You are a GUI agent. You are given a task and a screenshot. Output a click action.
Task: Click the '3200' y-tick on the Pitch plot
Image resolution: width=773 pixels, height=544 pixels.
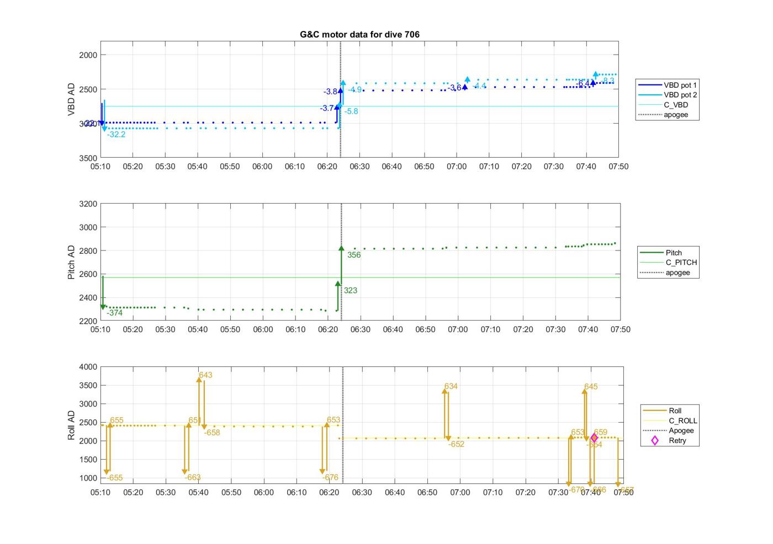[x=88, y=204]
